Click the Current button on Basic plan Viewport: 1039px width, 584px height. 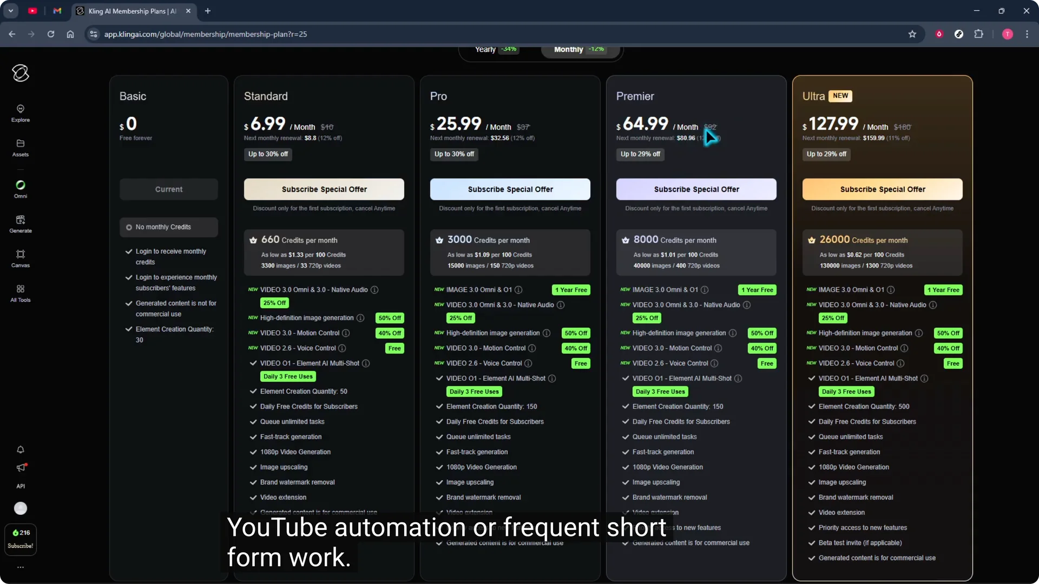click(169, 189)
